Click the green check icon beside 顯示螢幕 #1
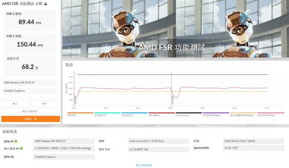289x168 pixels. (21, 148)
